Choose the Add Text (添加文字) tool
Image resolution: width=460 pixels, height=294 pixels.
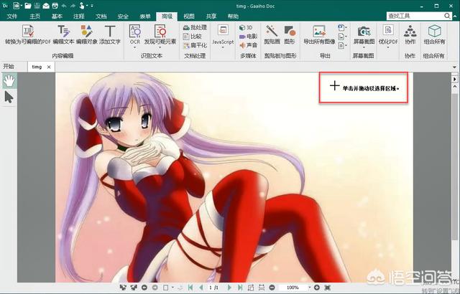click(x=110, y=35)
